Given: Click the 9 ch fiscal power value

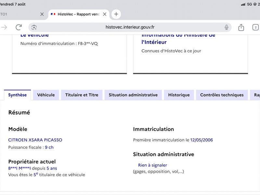Looking at the screenshot, I should click(49, 147).
